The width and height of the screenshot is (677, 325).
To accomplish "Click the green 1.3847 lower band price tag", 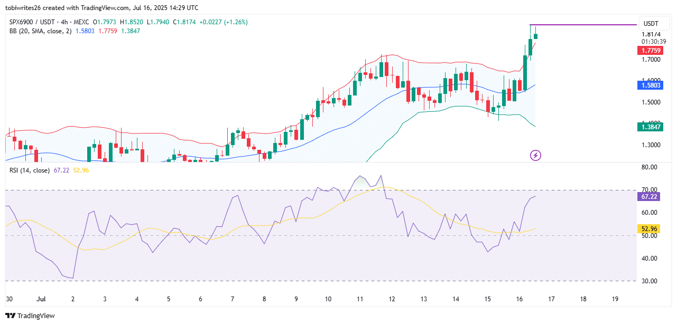I will [x=649, y=127].
